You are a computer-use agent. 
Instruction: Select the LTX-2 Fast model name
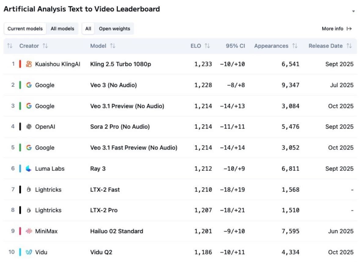click(105, 189)
